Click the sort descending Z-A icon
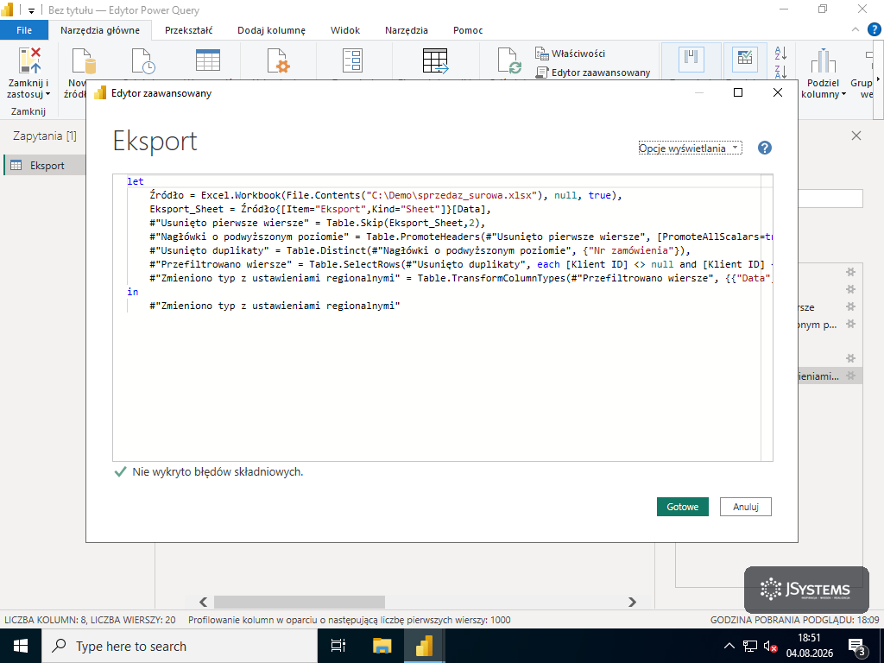The width and height of the screenshot is (884, 663). point(780,72)
